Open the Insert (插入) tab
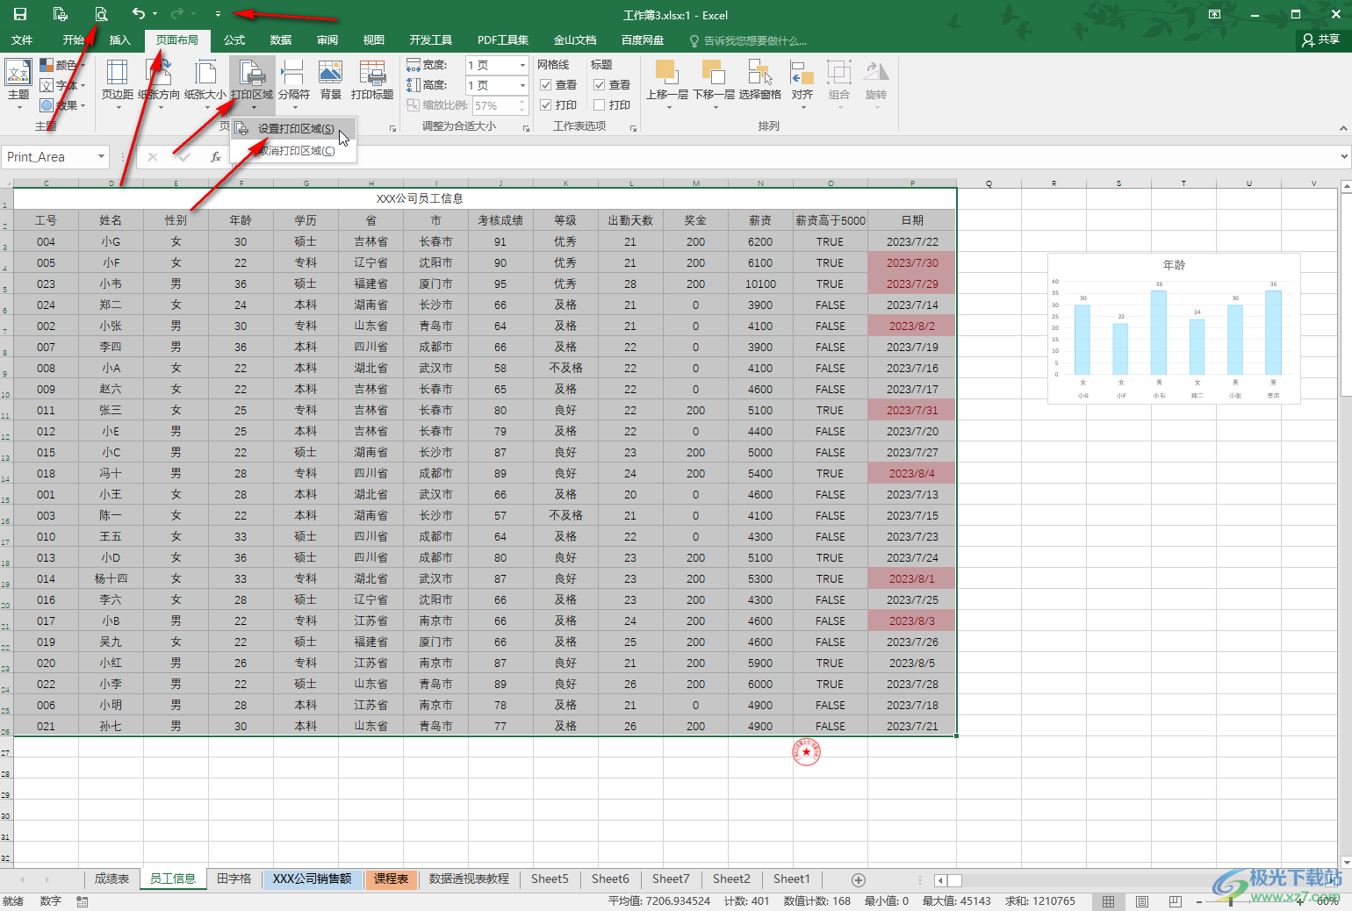Image resolution: width=1352 pixels, height=911 pixels. point(119,40)
